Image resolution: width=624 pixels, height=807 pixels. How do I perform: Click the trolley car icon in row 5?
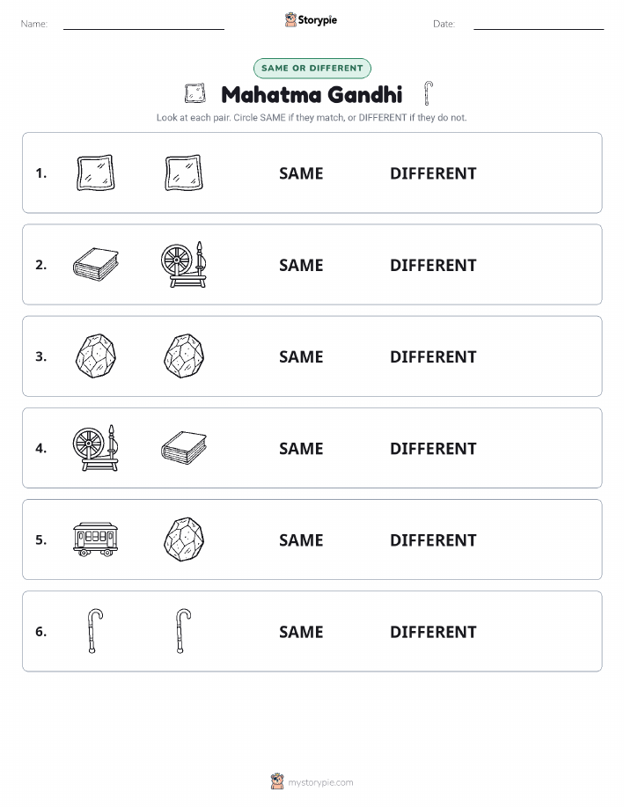pos(96,539)
